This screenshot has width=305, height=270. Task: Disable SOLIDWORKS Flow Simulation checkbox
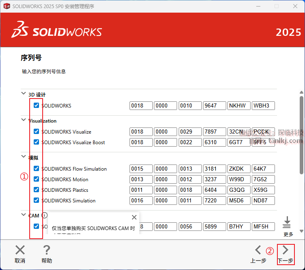tap(37, 169)
